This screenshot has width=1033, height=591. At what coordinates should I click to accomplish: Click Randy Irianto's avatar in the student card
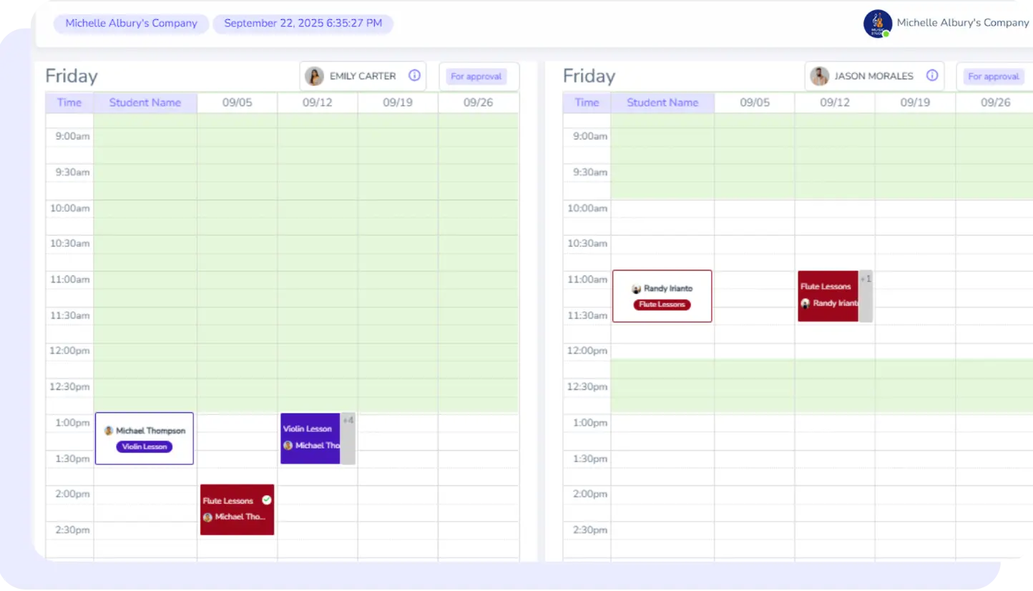pyautogui.click(x=636, y=289)
